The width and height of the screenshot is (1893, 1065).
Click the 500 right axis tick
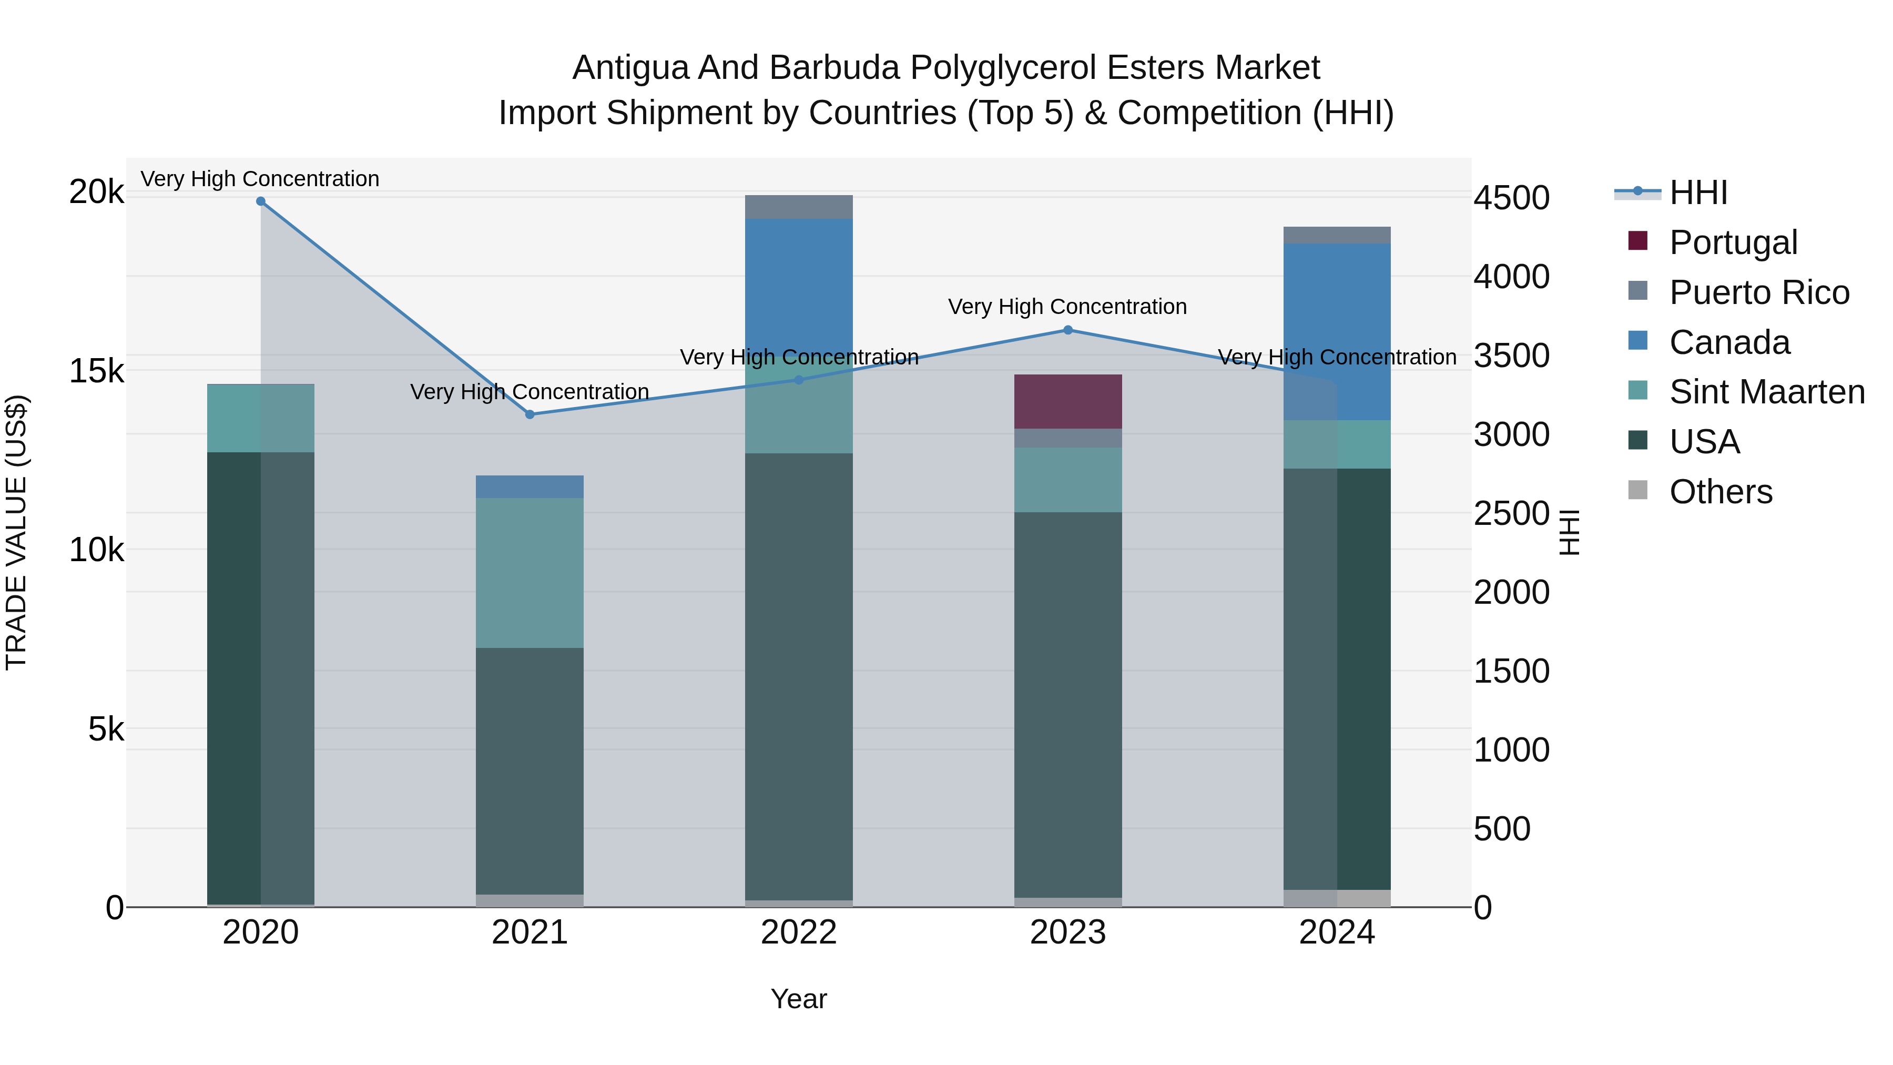(x=1503, y=828)
